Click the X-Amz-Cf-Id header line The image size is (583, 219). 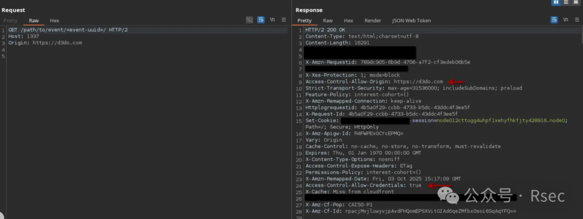410,211
